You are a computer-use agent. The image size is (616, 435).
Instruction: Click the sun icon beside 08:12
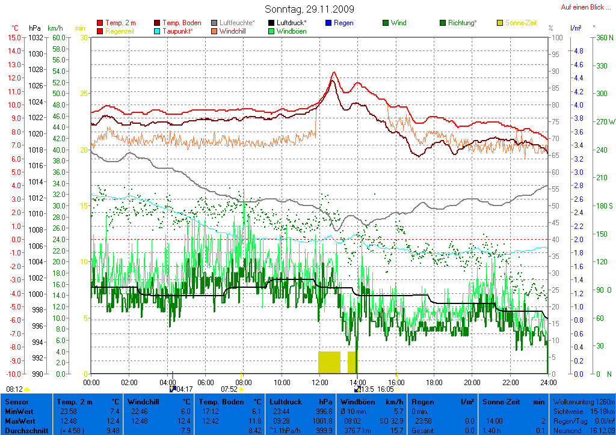(27, 389)
